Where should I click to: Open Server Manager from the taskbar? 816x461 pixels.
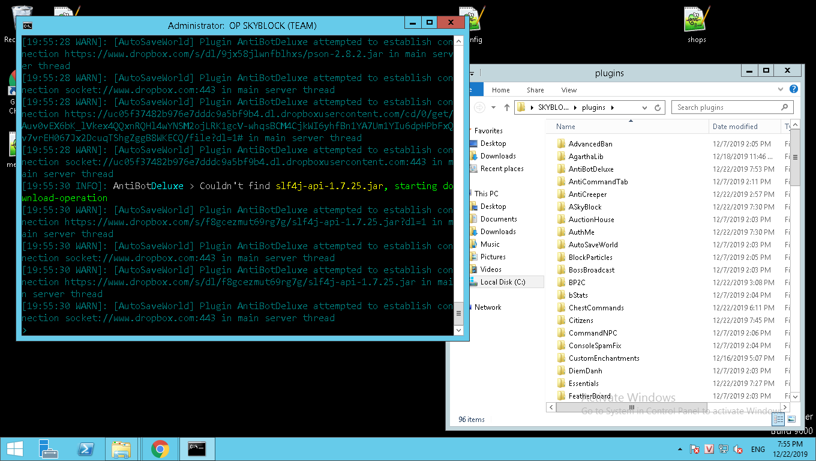click(x=48, y=449)
